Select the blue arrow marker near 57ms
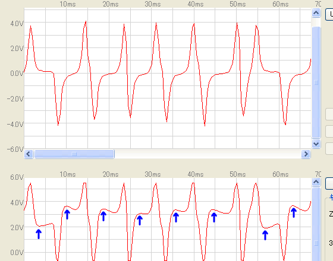 pos(265,235)
